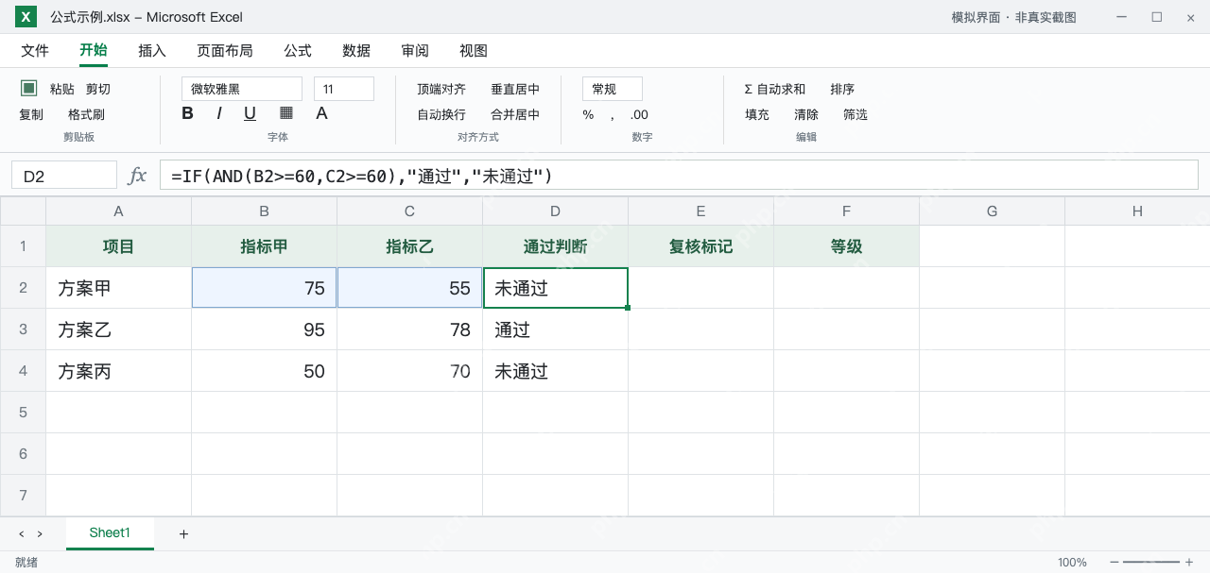Apply comma style number format
The image size is (1210, 574).
tap(612, 115)
